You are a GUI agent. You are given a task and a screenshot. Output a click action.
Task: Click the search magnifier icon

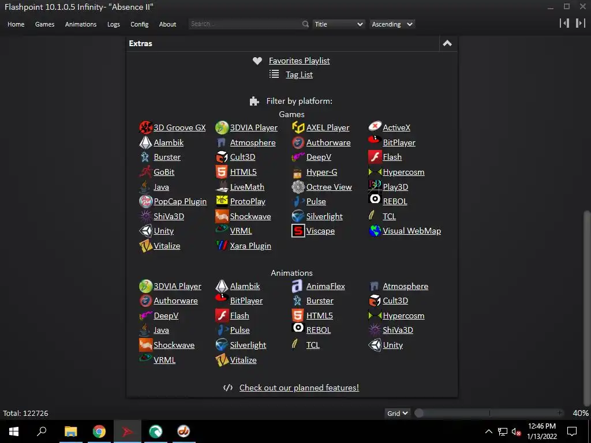click(305, 24)
